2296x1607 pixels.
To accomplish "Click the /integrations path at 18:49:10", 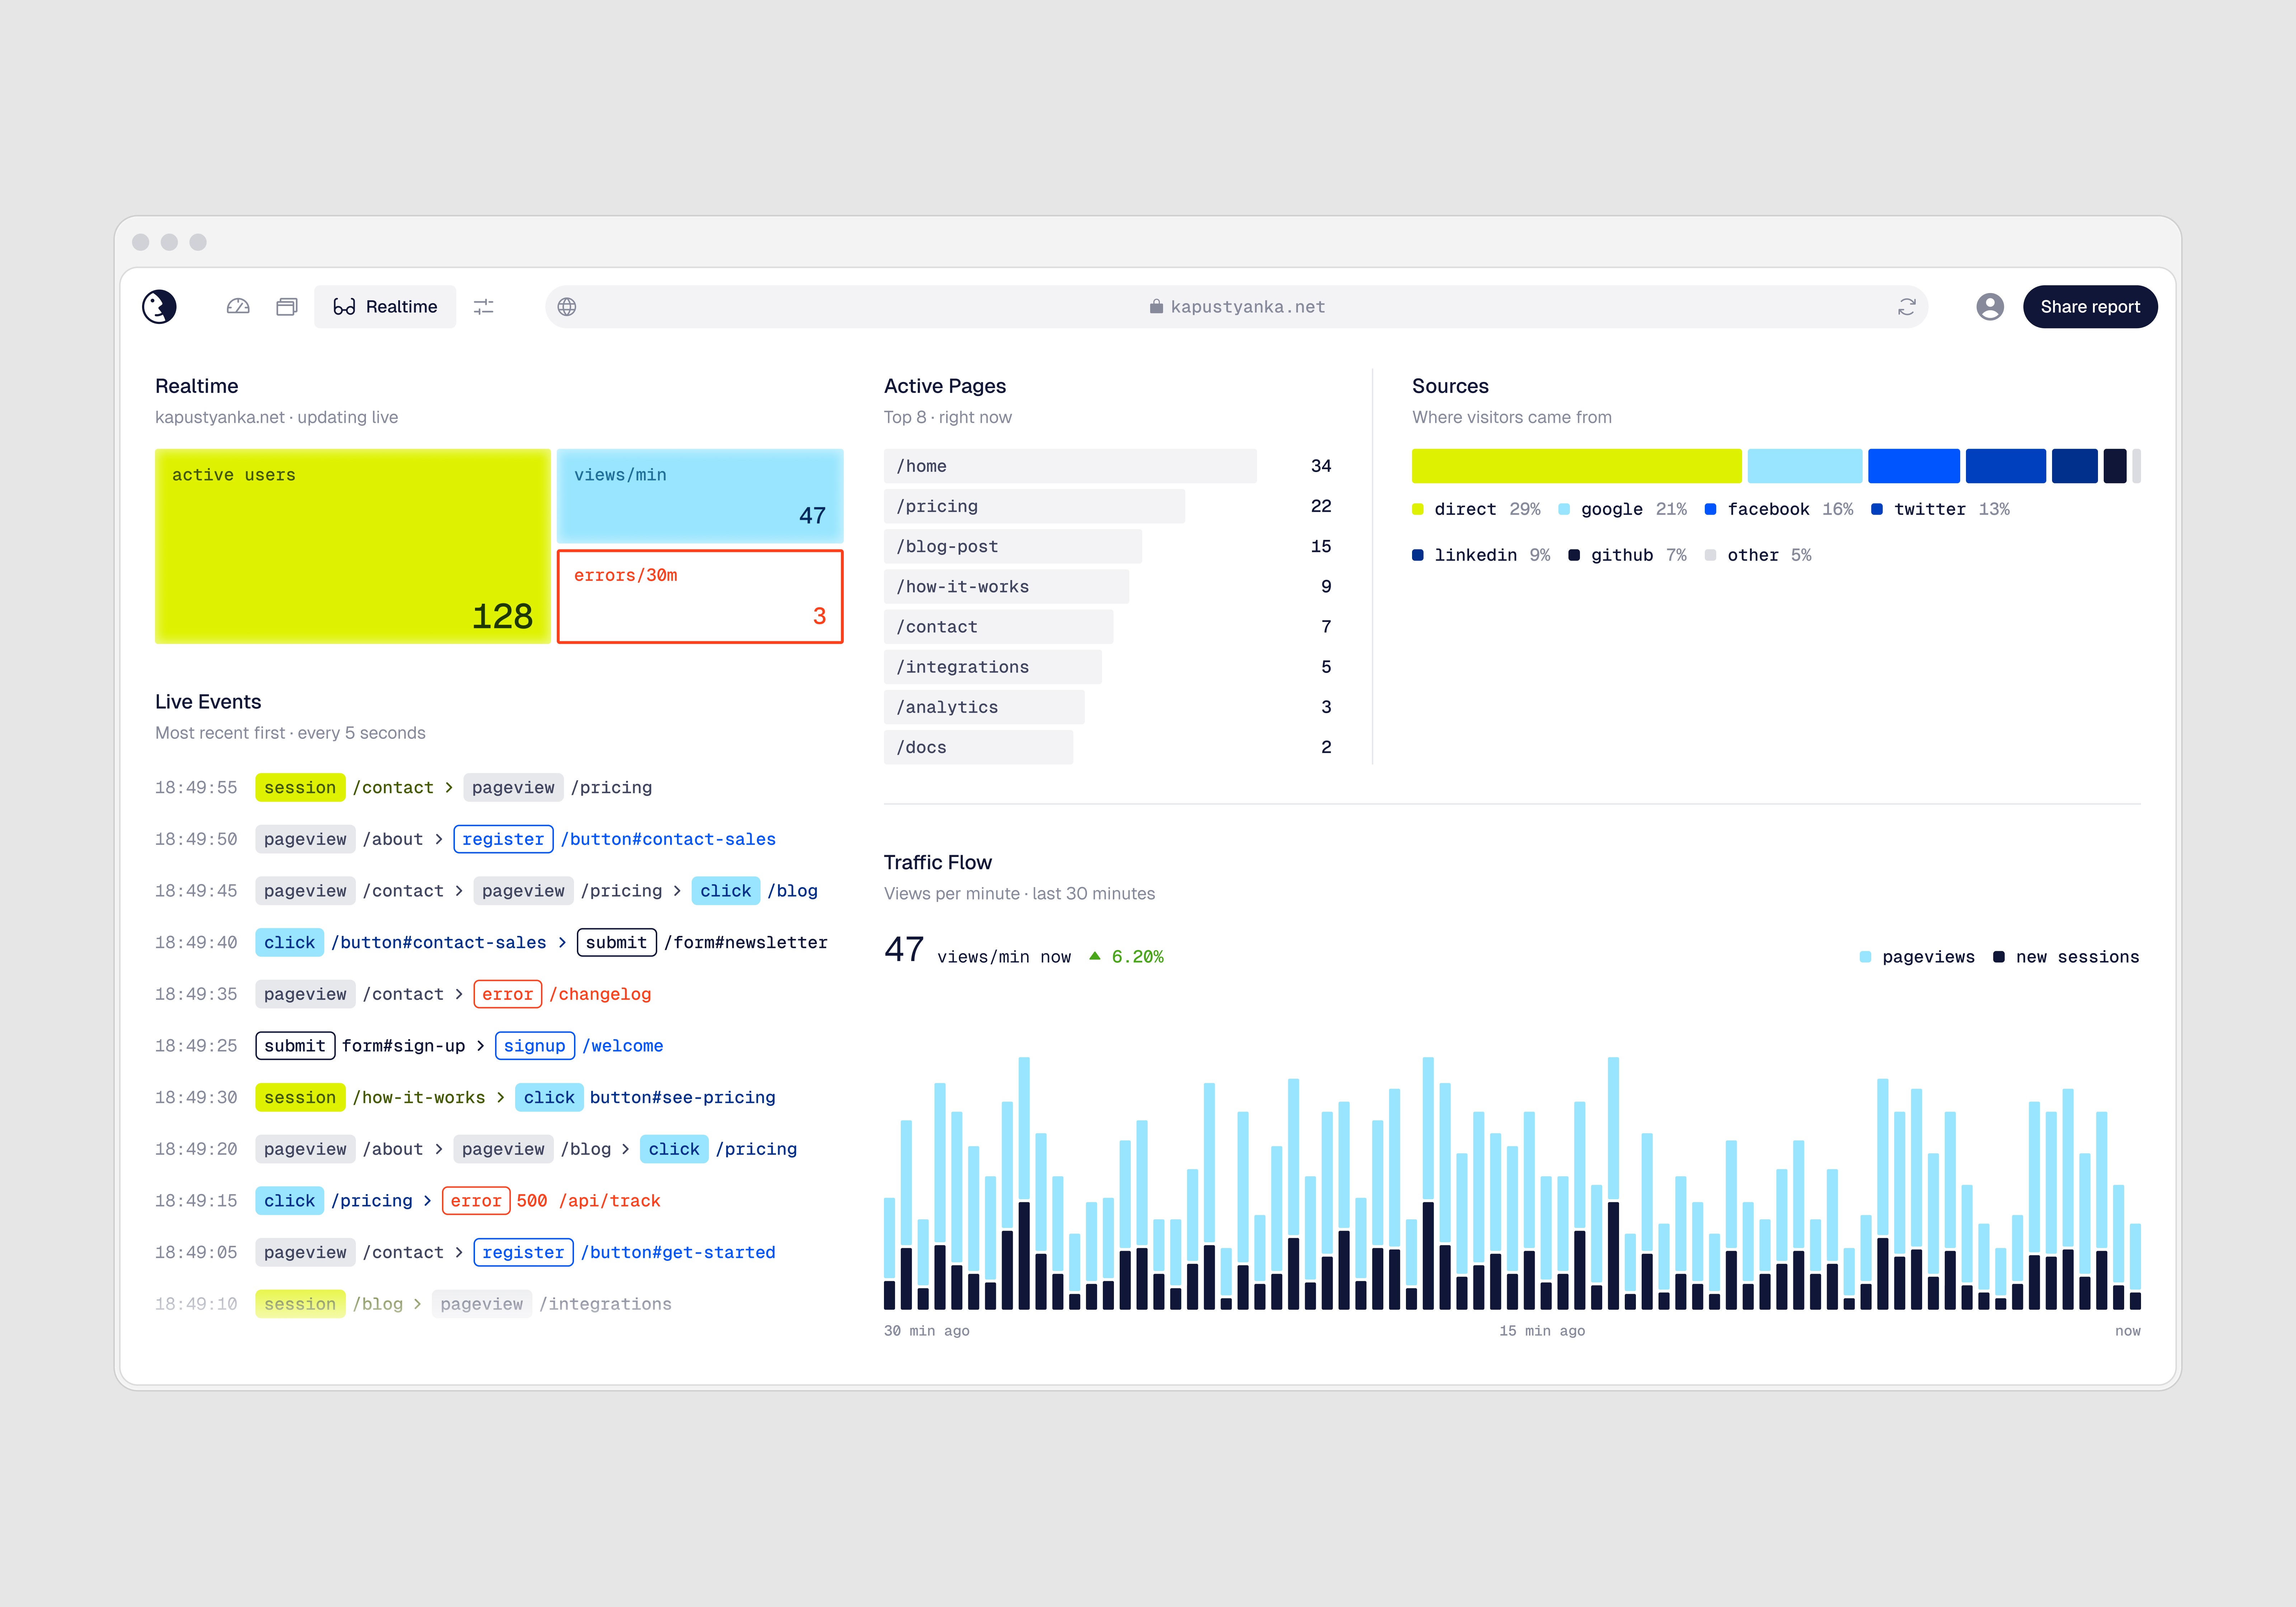I will click(x=605, y=1304).
